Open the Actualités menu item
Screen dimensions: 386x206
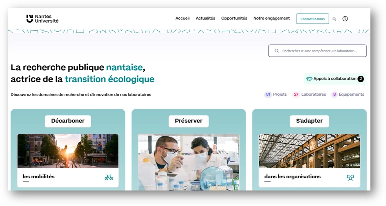tap(205, 18)
